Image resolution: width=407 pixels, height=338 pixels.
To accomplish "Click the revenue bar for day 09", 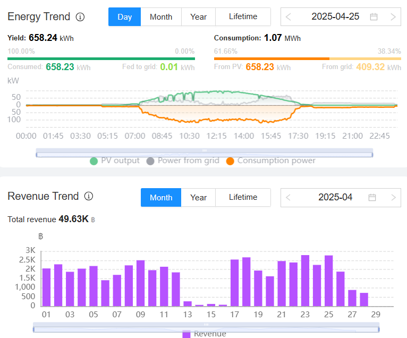I will click(140, 283).
